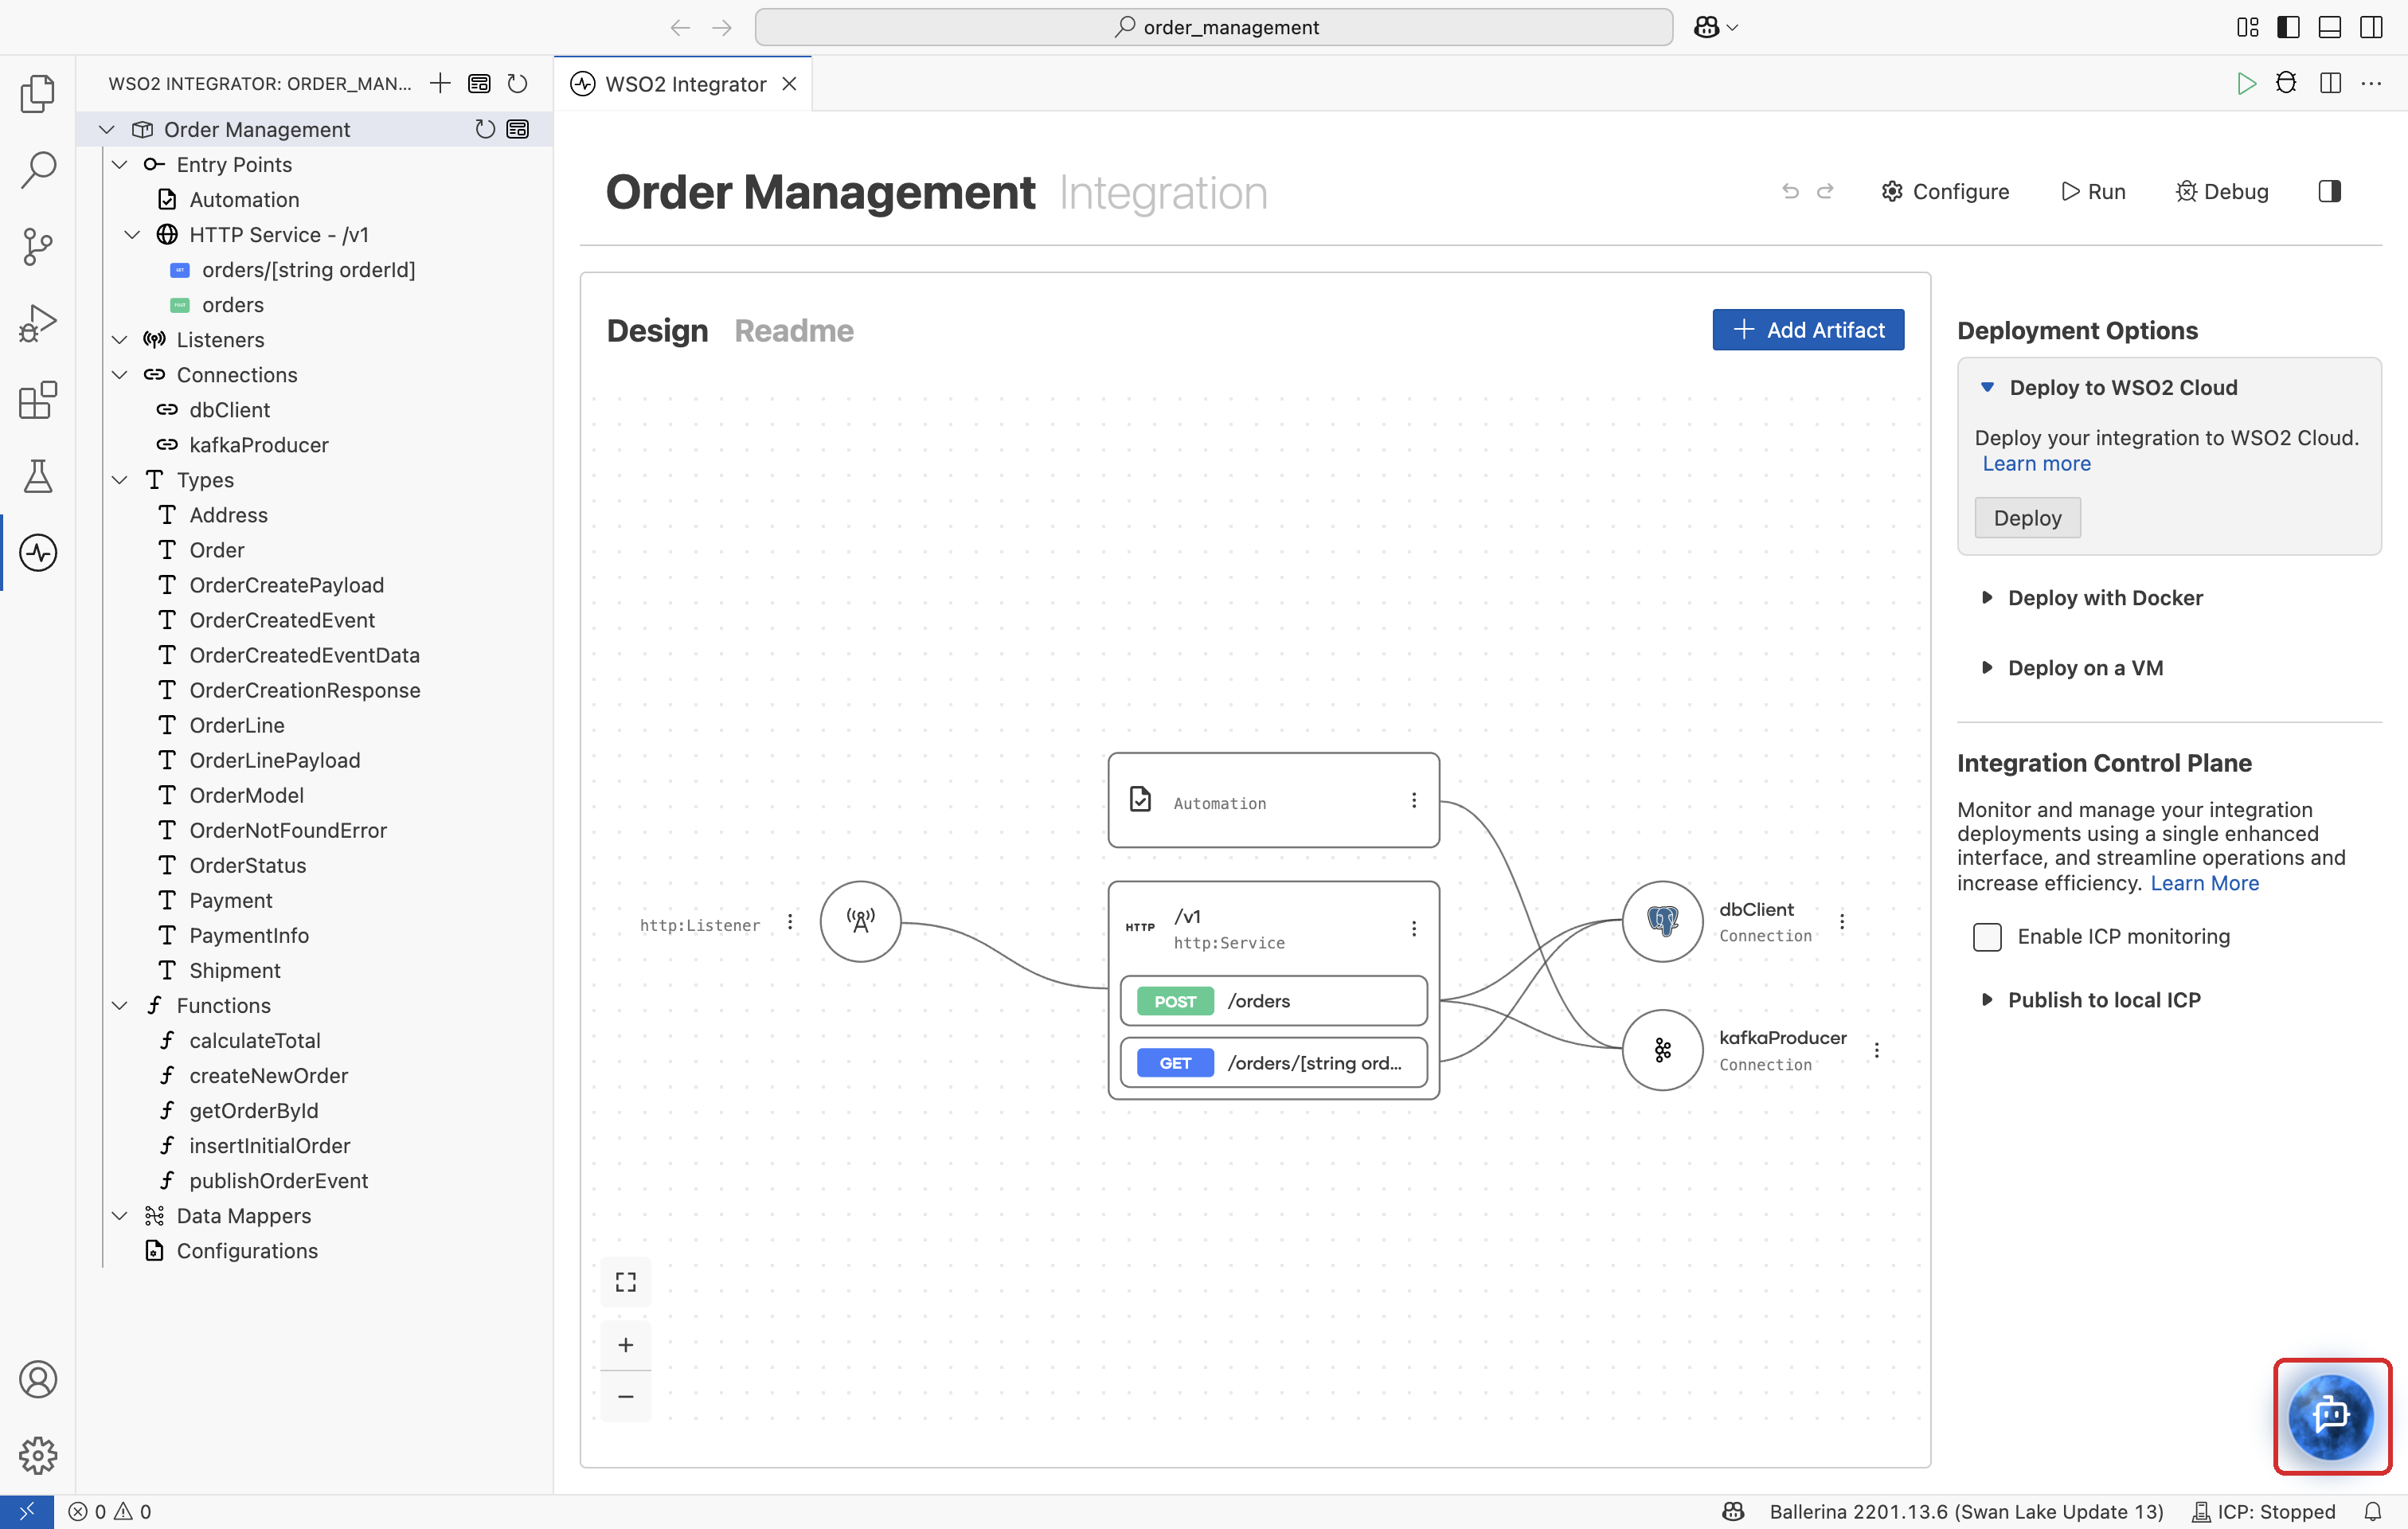Collapse the HTTP Service - /v1 node

click(x=132, y=234)
